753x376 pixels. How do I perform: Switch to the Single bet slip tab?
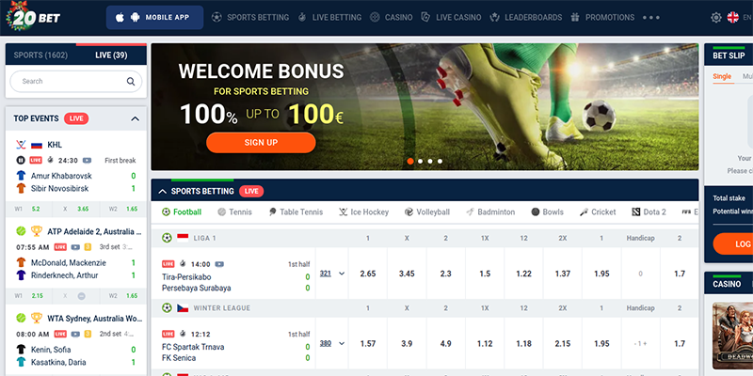pyautogui.click(x=722, y=76)
